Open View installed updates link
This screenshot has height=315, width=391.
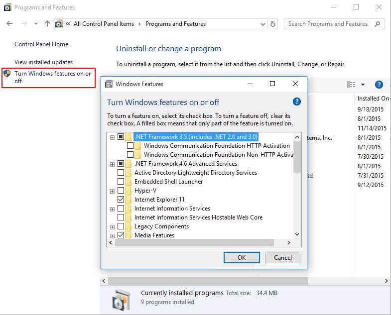pyautogui.click(x=44, y=62)
